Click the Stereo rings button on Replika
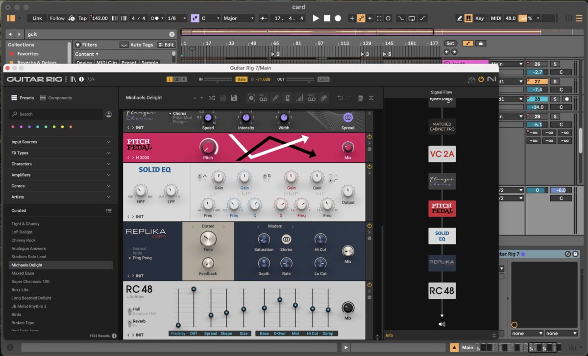 point(287,240)
